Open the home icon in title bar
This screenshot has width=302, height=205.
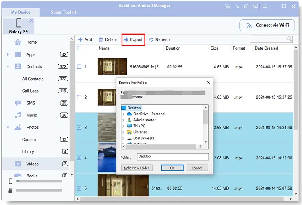click(x=246, y=6)
